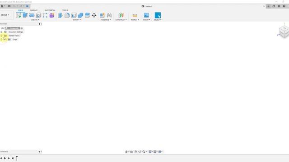
Task: Toggle the radio button beside the root component
Action: 22,28
